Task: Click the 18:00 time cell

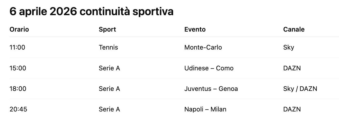Action: click(x=18, y=89)
